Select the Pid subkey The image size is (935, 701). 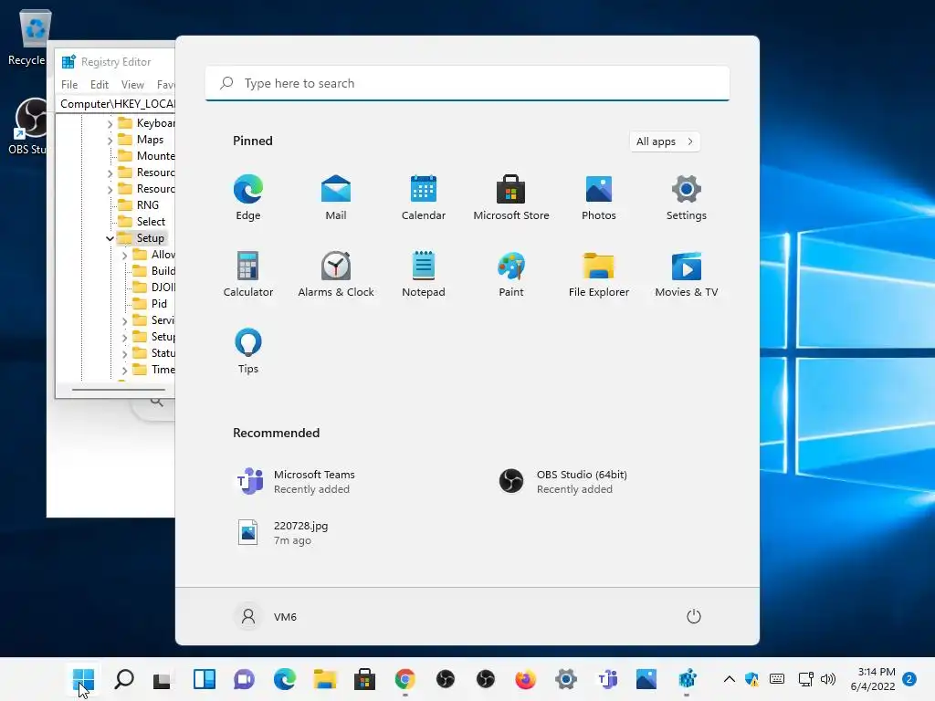tap(159, 304)
